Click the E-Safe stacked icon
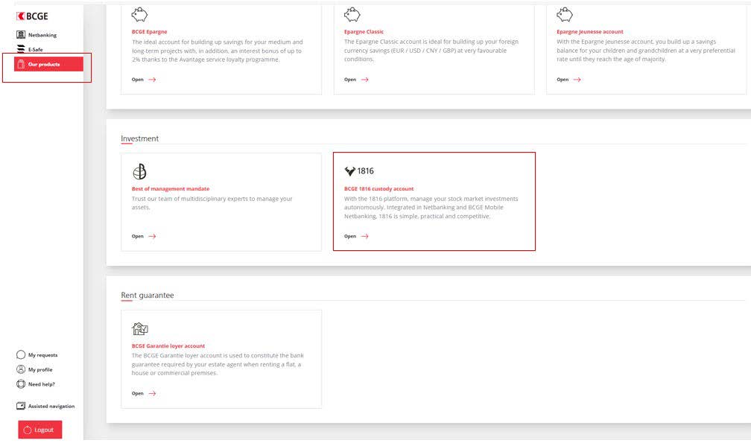751x443 pixels. coord(21,49)
